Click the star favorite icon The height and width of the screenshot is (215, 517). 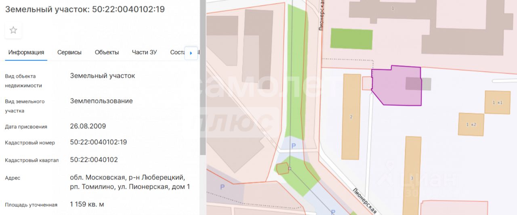(x=13, y=30)
